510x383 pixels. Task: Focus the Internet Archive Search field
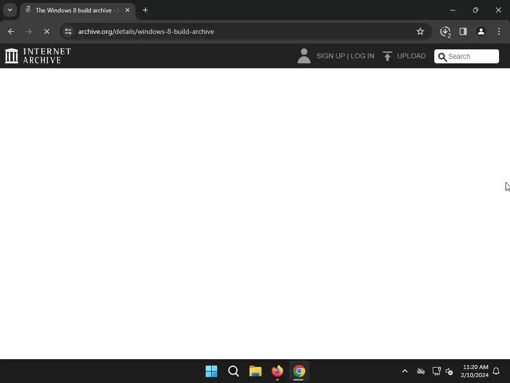point(466,56)
